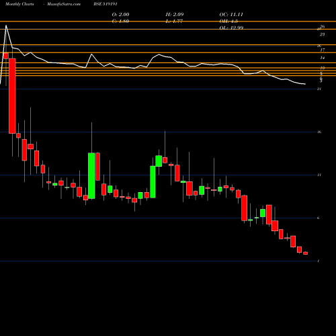Click the upper scale label '10'
The width and height of the screenshot is (336, 336).
(323, 68)
